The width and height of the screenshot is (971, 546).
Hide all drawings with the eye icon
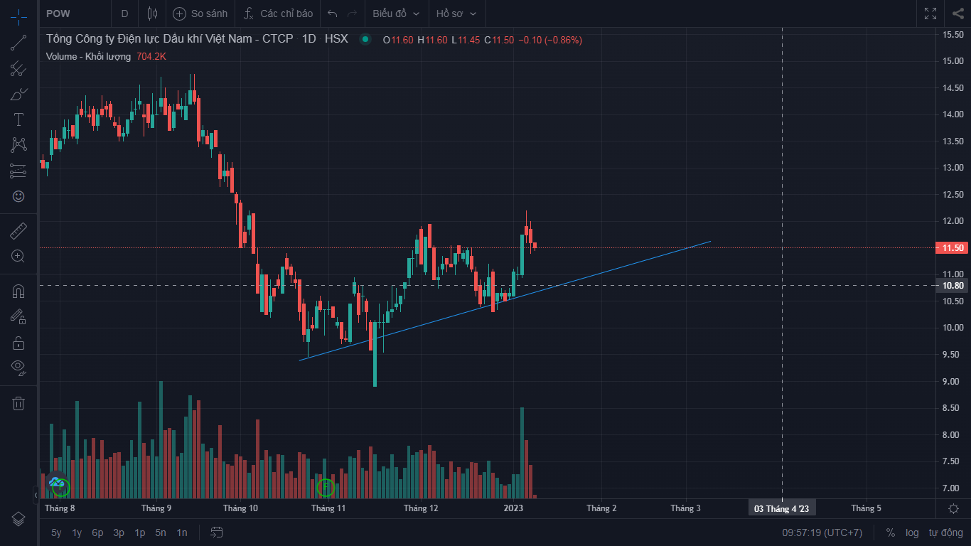tap(18, 368)
